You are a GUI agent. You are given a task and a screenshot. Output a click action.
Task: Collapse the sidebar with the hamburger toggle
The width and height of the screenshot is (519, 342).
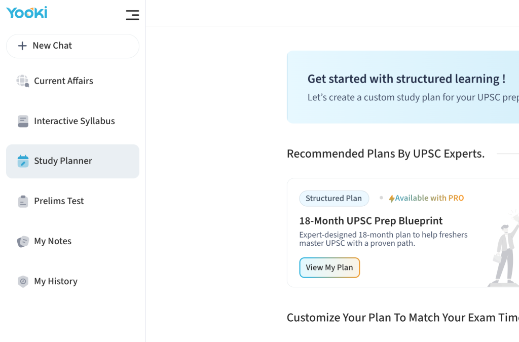point(132,15)
